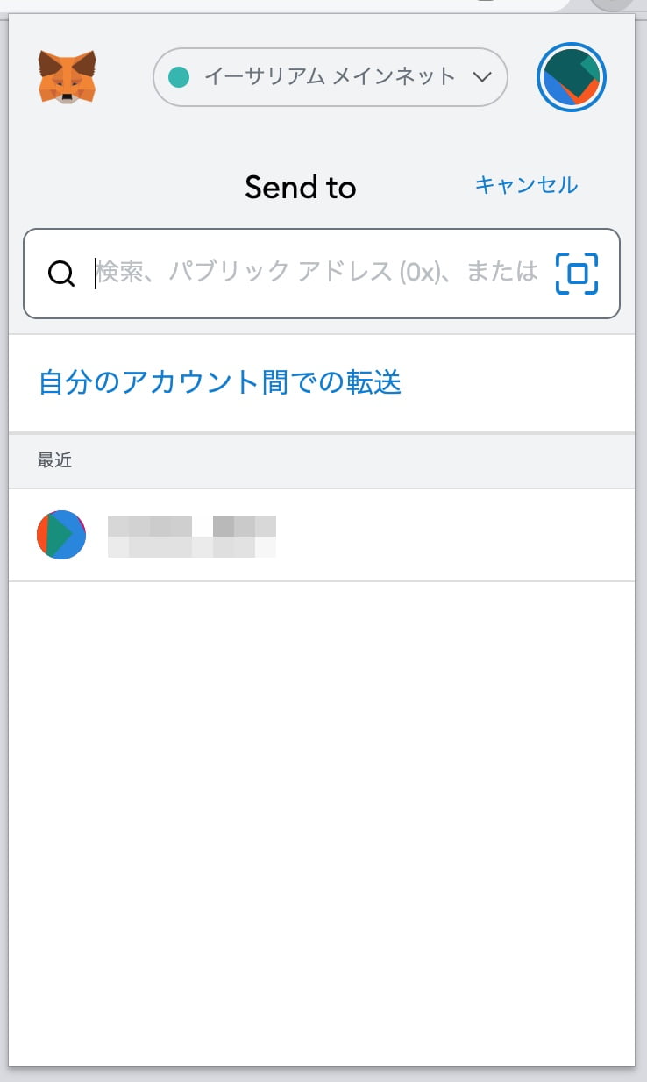The image size is (647, 1082).
Task: Click the 最近 section header
Action: pyautogui.click(x=54, y=460)
